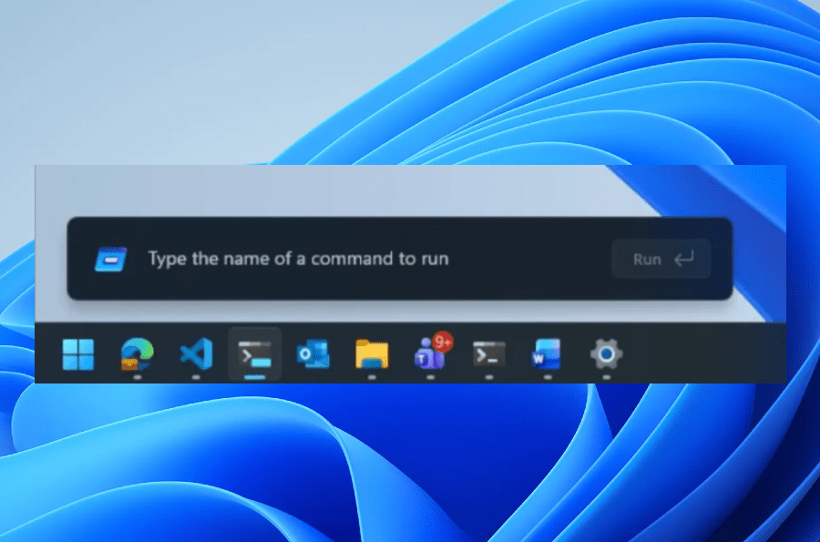
Task: Open Settings gear from the taskbar
Action: coord(606,354)
